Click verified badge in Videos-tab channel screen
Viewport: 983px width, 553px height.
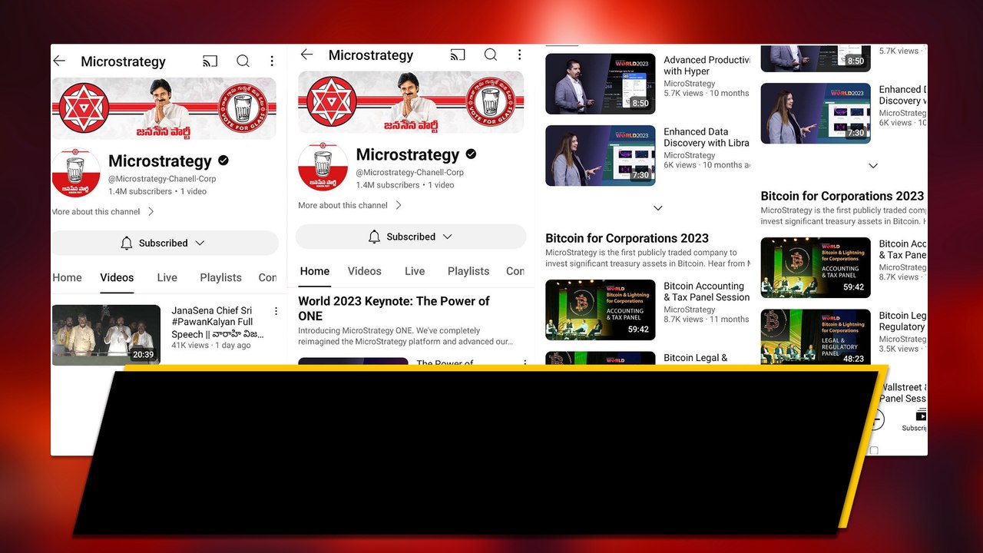pyautogui.click(x=223, y=161)
